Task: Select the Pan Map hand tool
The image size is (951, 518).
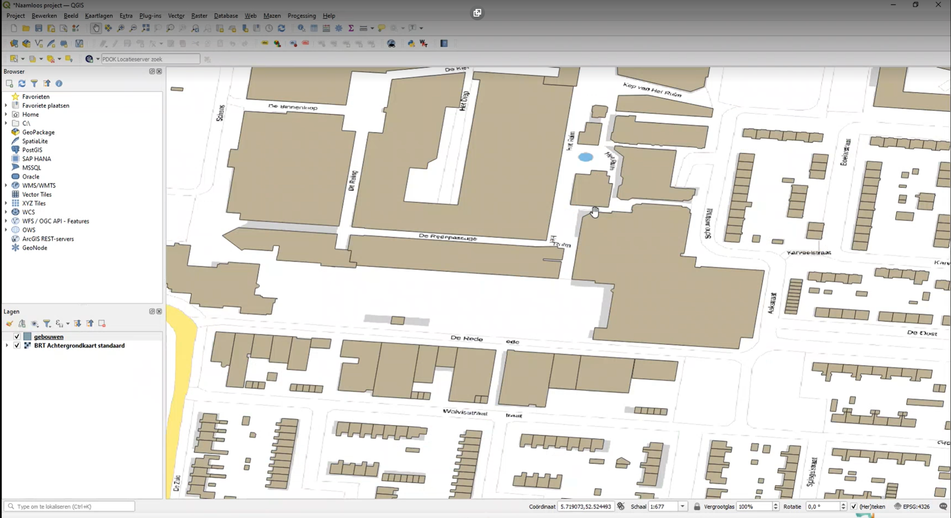Action: (96, 28)
